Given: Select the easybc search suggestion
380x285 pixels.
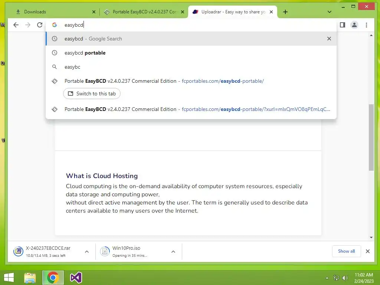Looking at the screenshot, I should tap(191, 67).
